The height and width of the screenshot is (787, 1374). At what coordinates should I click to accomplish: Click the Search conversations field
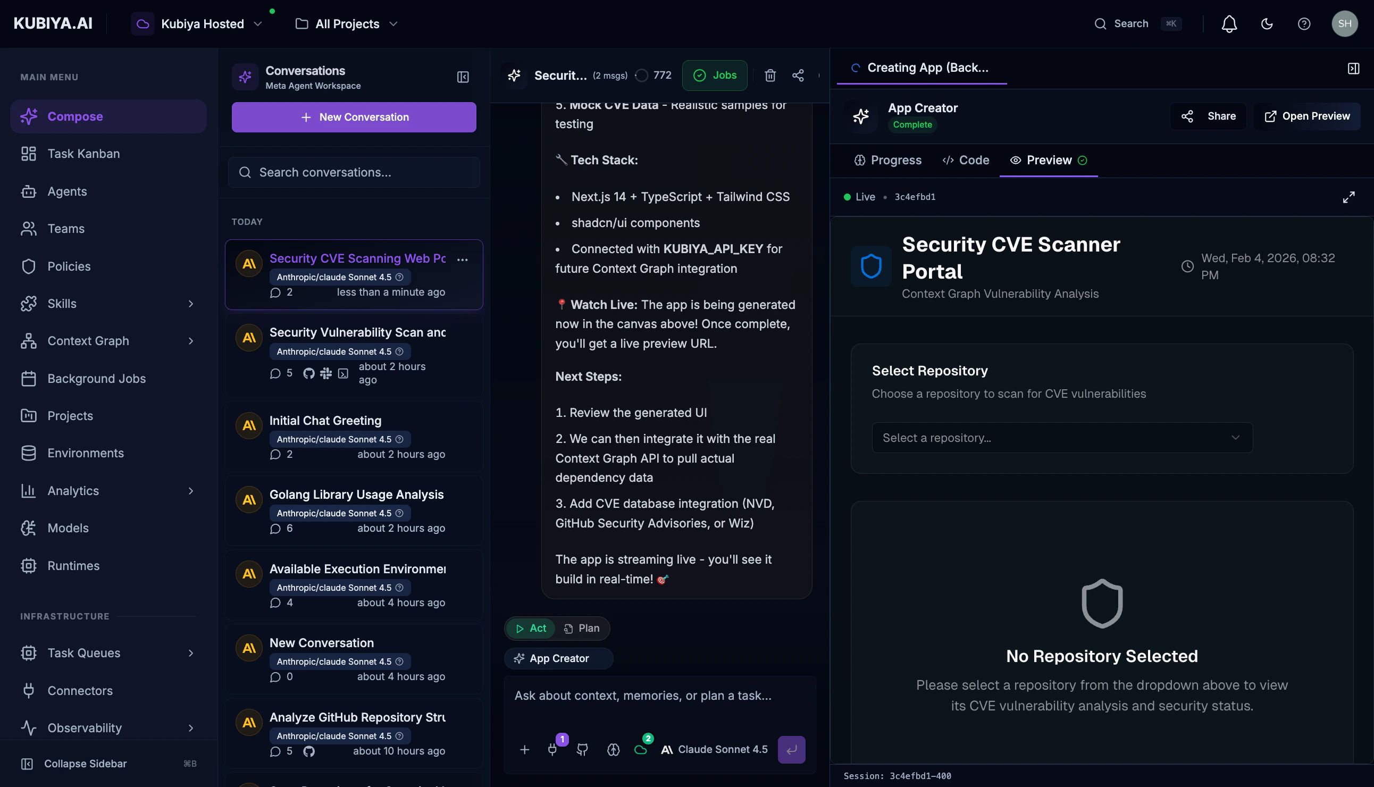coord(354,172)
